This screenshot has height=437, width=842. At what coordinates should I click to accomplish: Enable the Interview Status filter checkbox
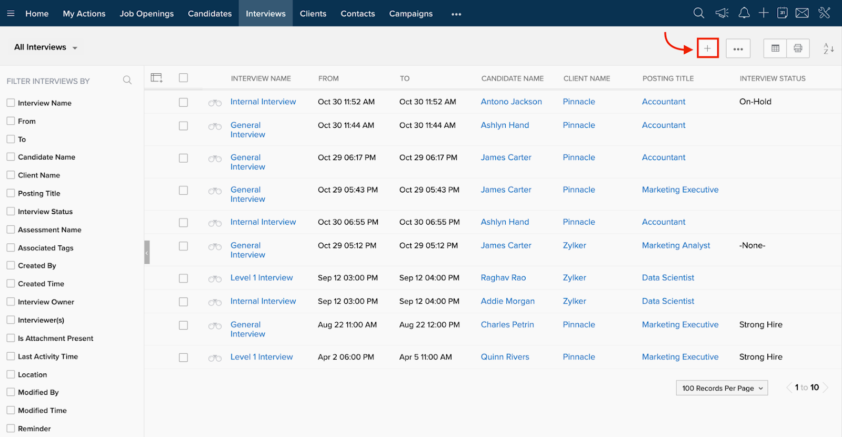point(11,212)
